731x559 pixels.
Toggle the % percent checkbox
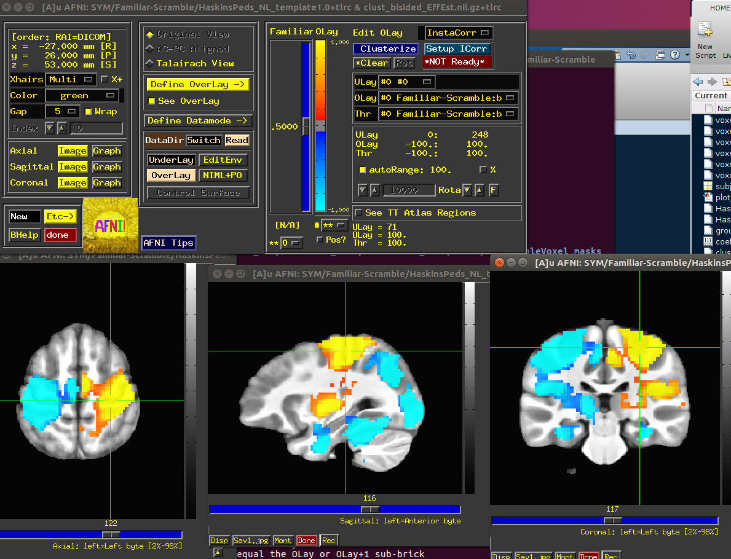(x=483, y=170)
